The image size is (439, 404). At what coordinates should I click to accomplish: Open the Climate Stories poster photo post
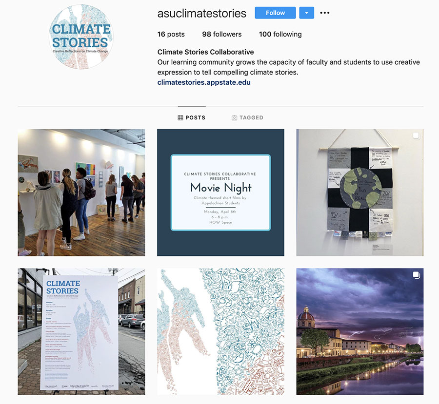81,331
